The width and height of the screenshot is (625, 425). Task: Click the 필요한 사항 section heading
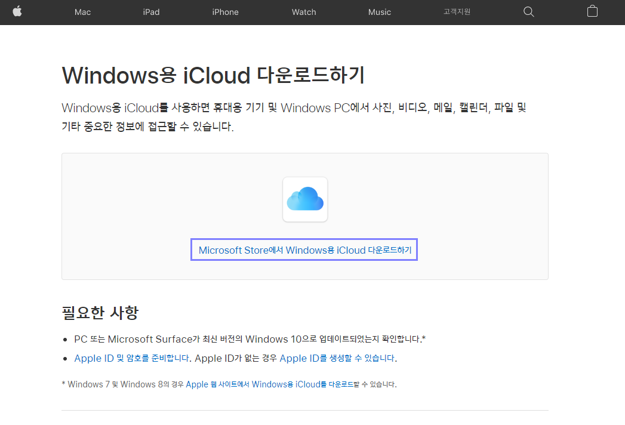point(100,313)
